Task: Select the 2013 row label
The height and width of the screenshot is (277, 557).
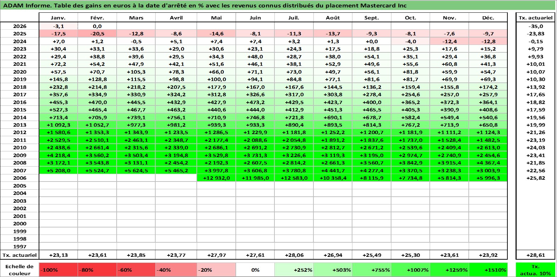Action: click(x=20, y=125)
